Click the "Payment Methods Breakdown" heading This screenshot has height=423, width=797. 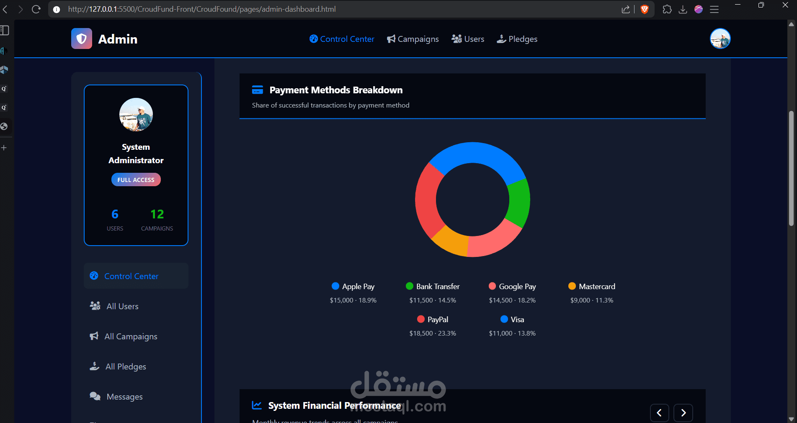[336, 90]
